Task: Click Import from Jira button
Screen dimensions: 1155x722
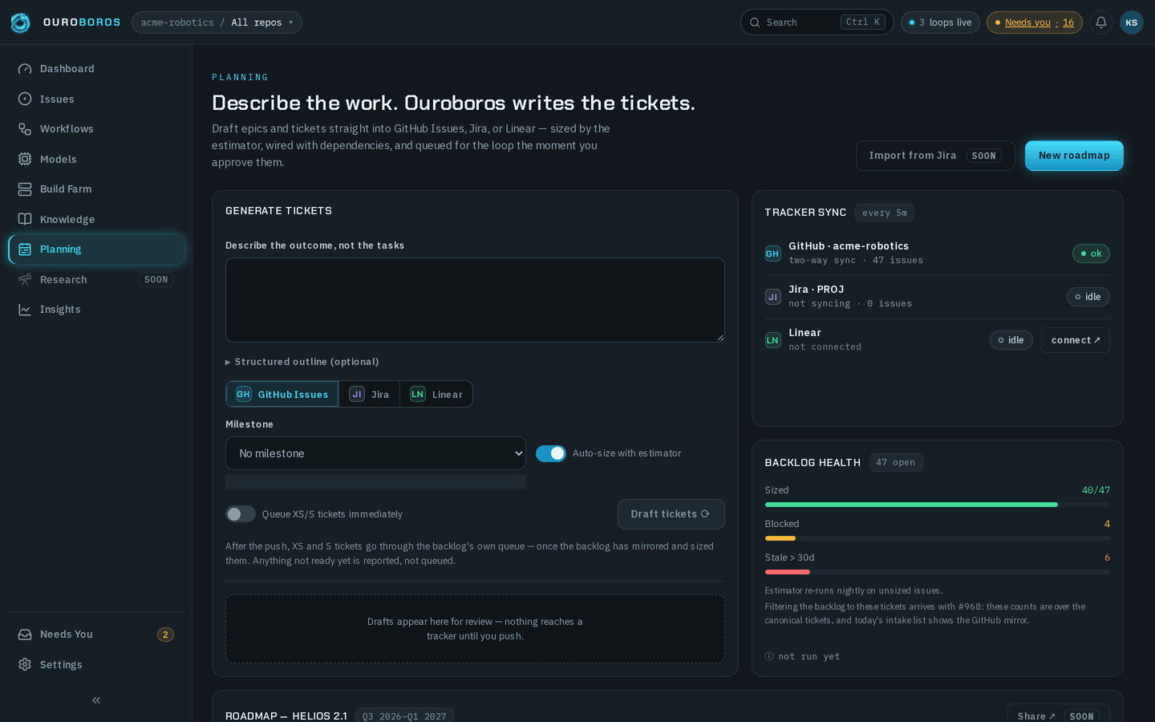Action: (935, 156)
